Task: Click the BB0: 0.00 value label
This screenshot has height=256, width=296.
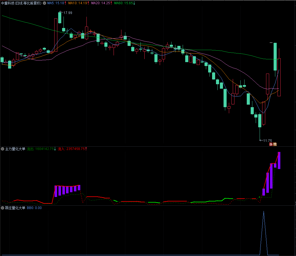Action: (34, 208)
